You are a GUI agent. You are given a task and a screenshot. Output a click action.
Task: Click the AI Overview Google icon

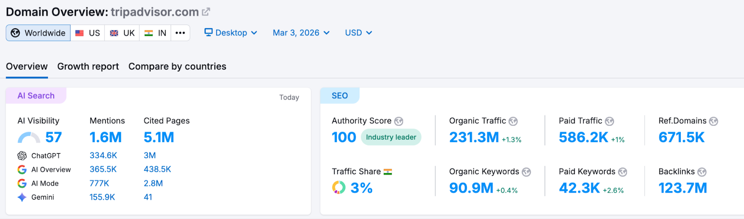pyautogui.click(x=22, y=169)
